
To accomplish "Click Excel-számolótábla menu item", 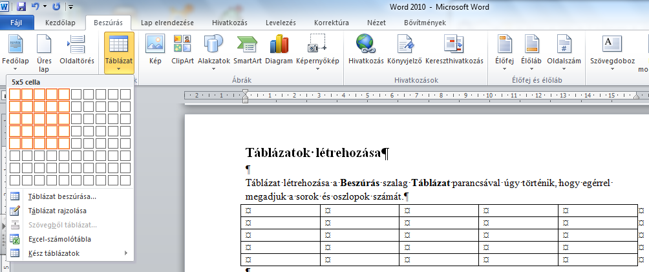I will pyautogui.click(x=70, y=239).
